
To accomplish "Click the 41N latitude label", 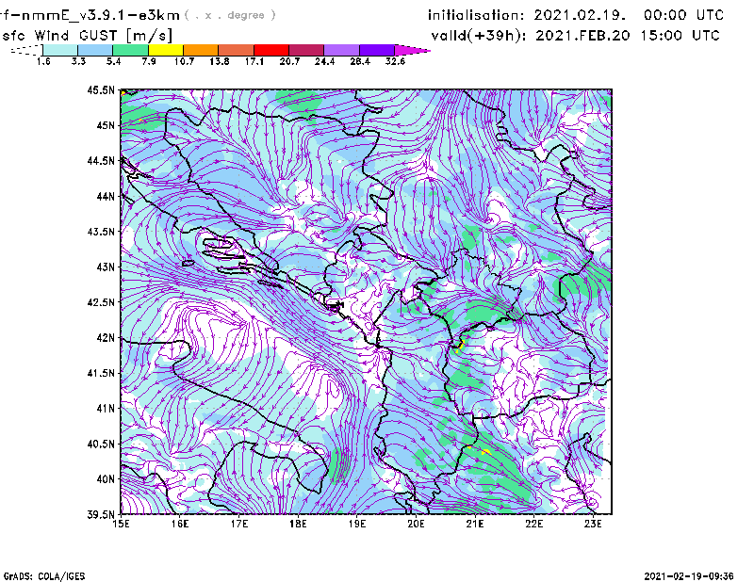I will tap(106, 409).
